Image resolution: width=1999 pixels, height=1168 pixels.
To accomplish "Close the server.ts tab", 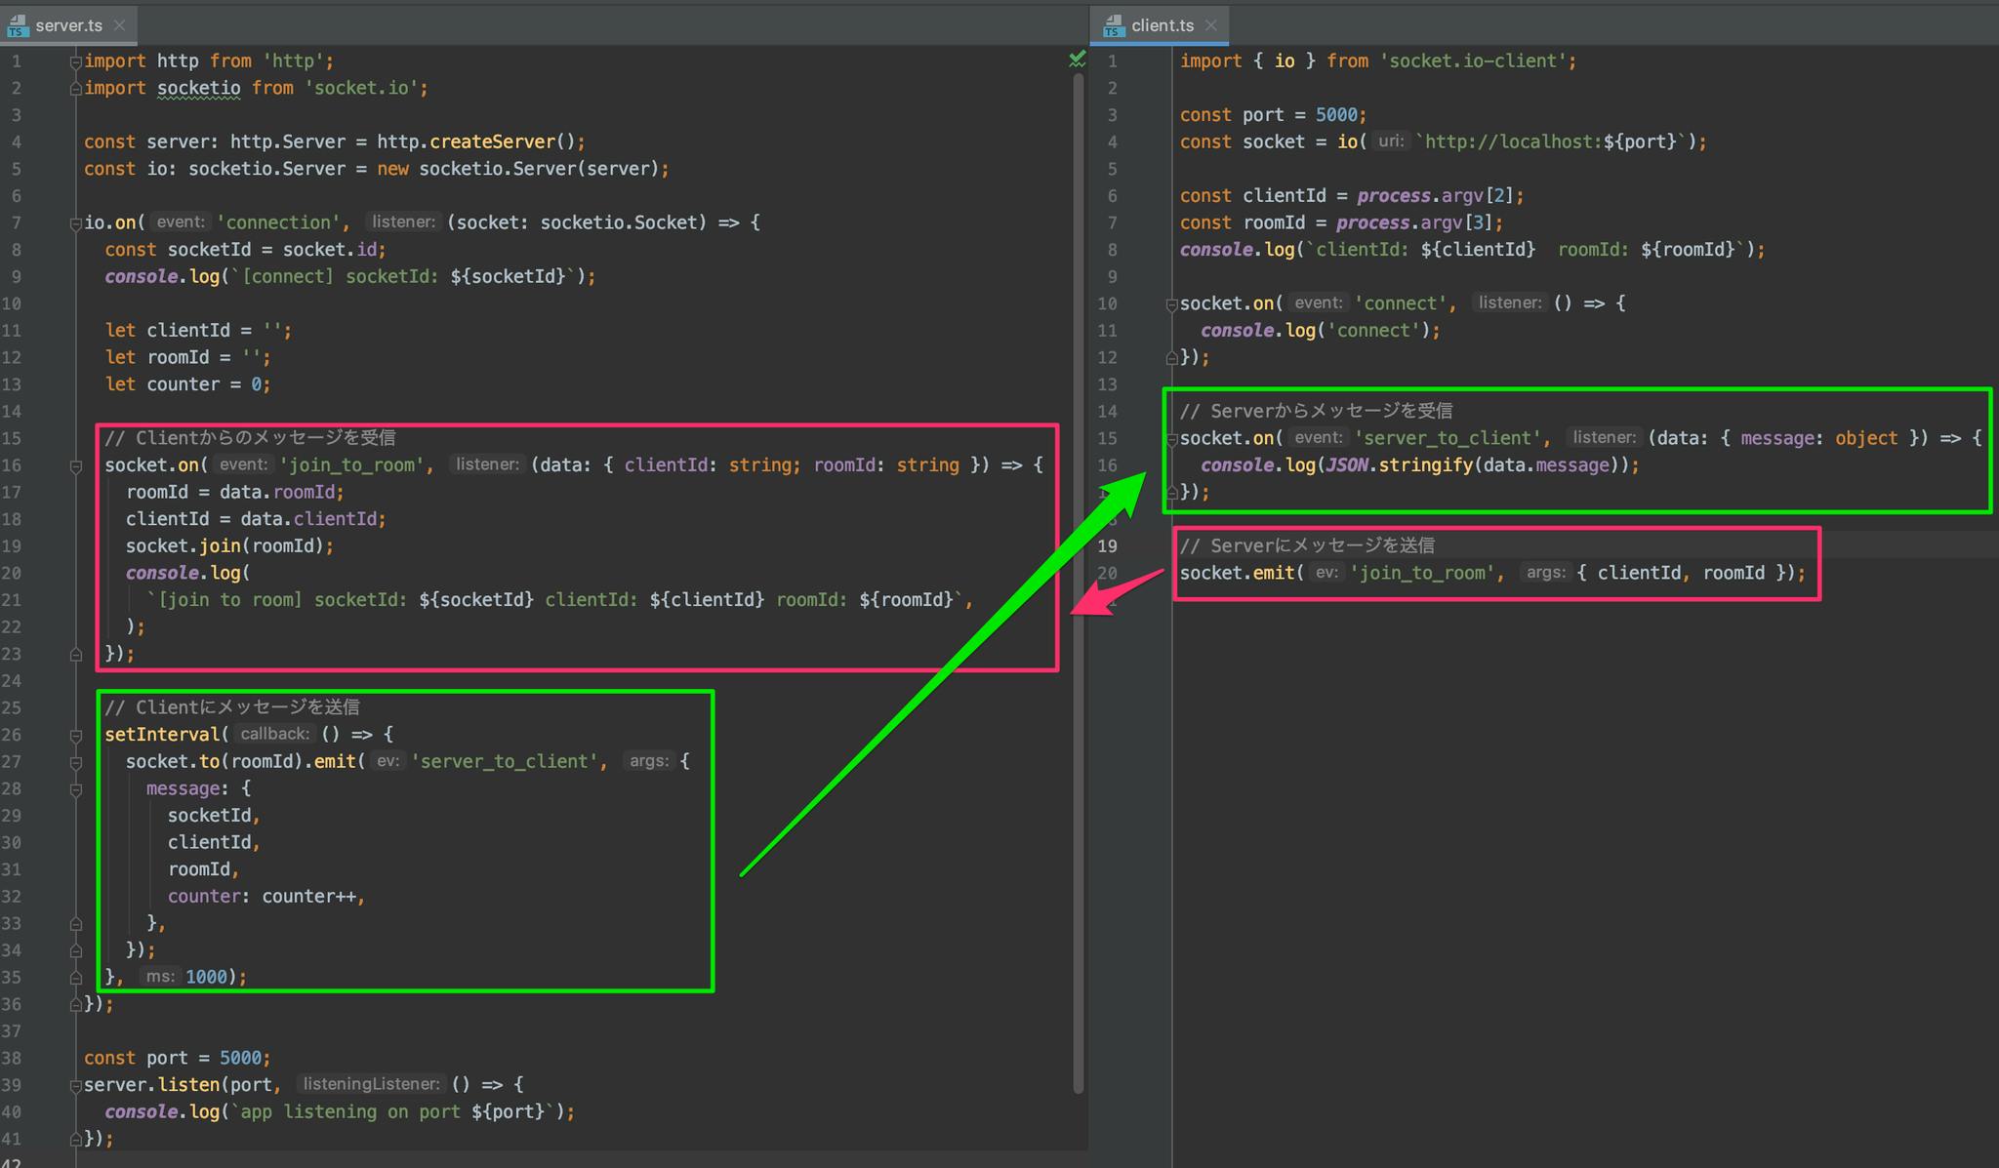I will click(x=119, y=25).
